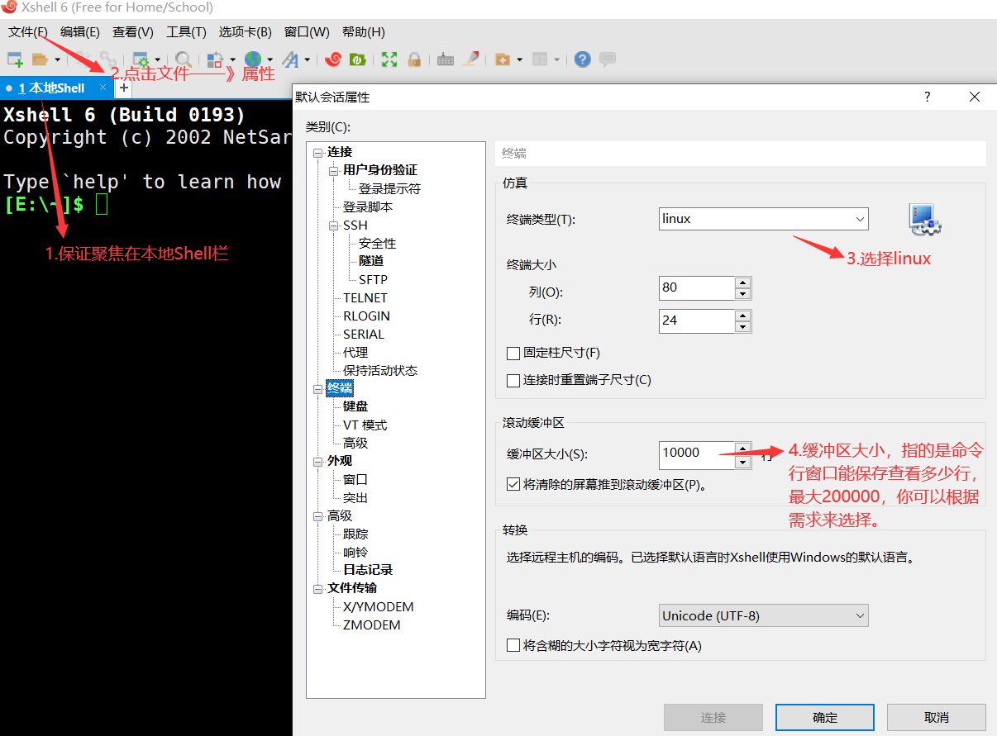Check 连接时重置端子尺寸(C) option

tap(513, 381)
